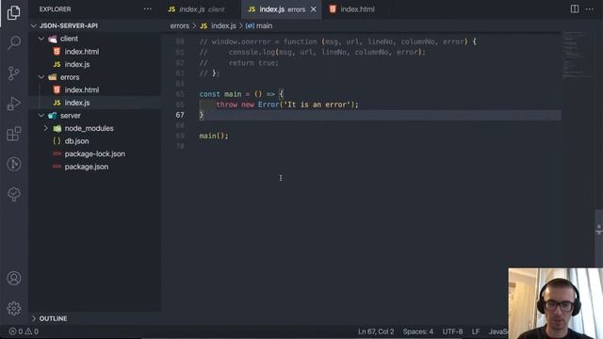
Task: Click line number 67 in gutter
Action: (180, 115)
